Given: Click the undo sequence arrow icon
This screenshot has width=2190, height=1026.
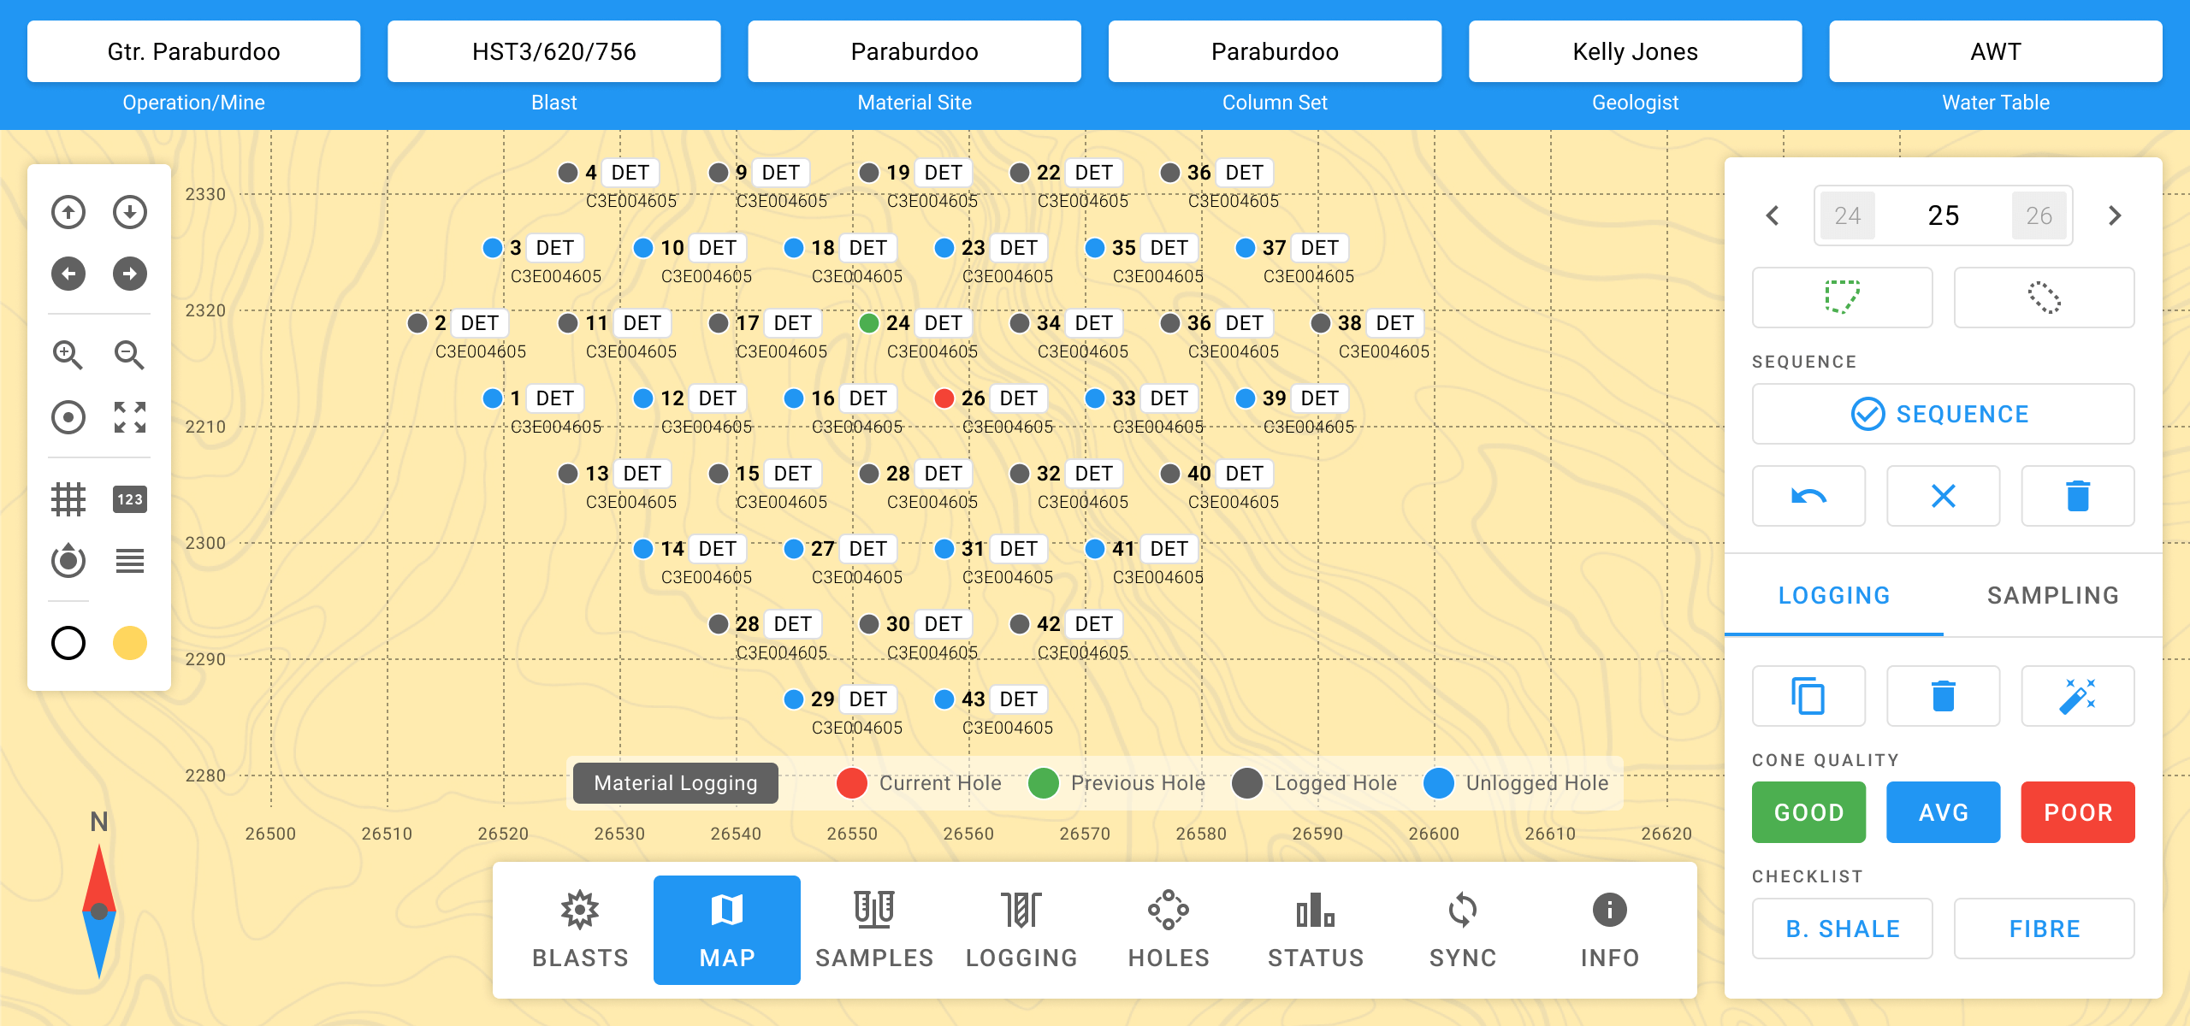Looking at the screenshot, I should (x=1808, y=496).
